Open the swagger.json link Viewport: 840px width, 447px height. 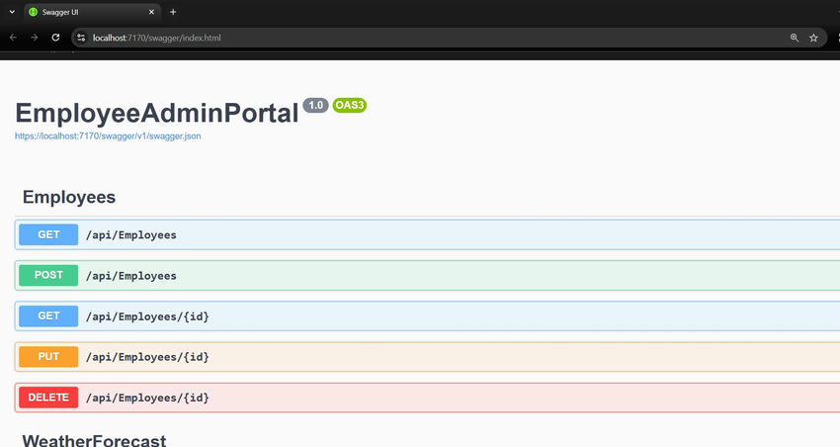pos(108,136)
